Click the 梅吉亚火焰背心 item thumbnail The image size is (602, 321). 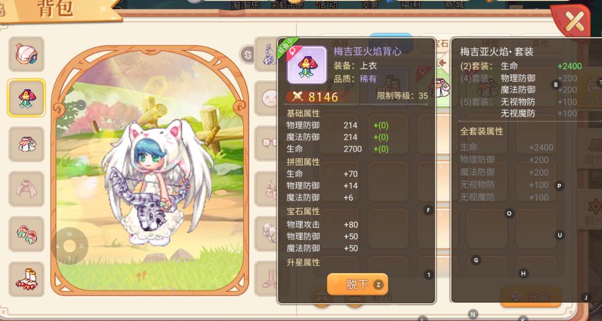click(x=307, y=65)
